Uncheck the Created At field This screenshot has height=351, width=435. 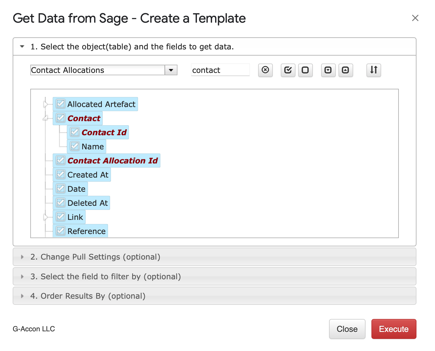pos(61,175)
